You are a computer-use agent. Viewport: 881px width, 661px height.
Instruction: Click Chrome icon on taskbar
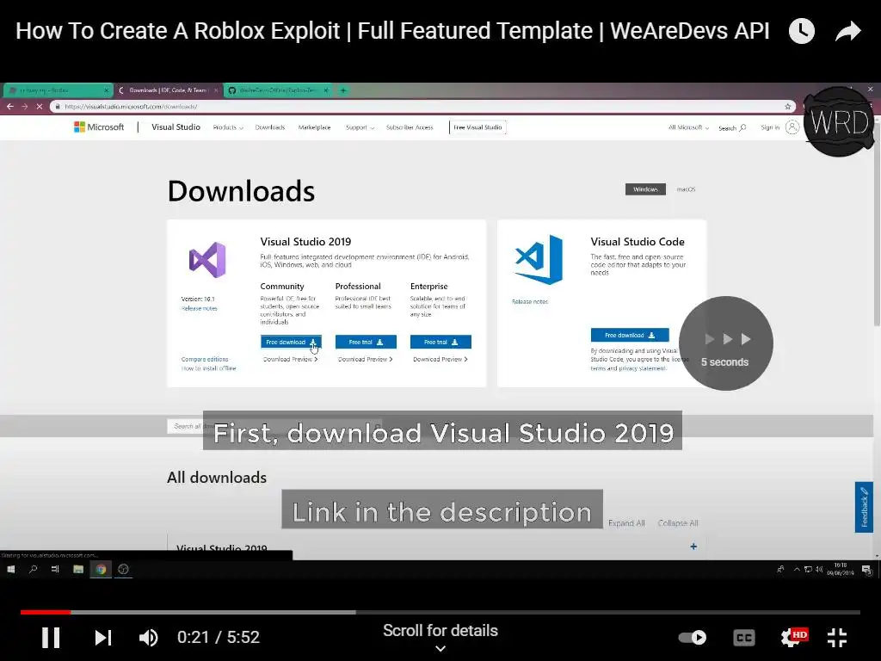(102, 570)
